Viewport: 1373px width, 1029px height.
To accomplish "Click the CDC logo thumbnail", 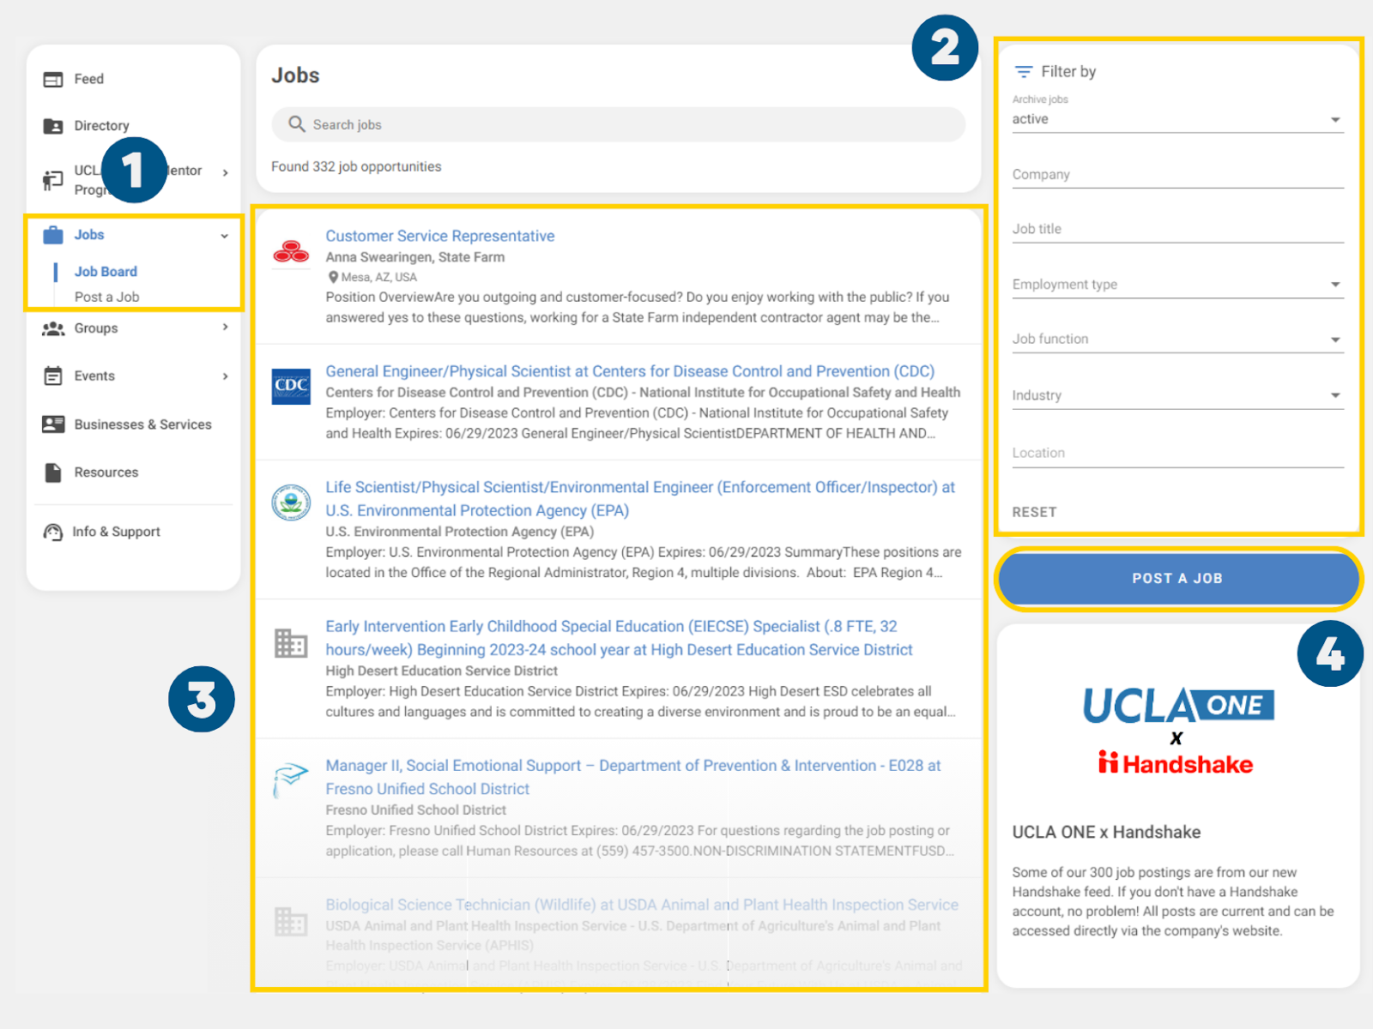I will [x=291, y=387].
